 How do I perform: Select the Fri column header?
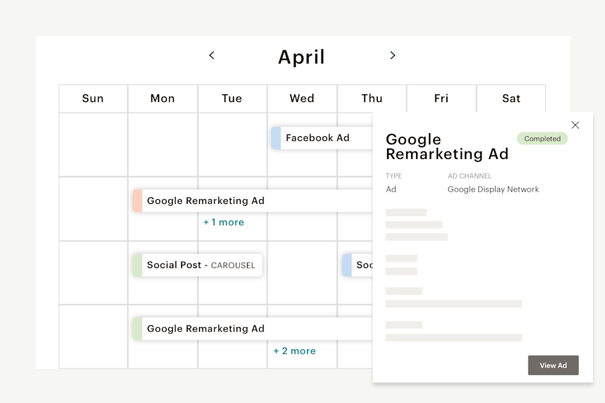tap(441, 99)
